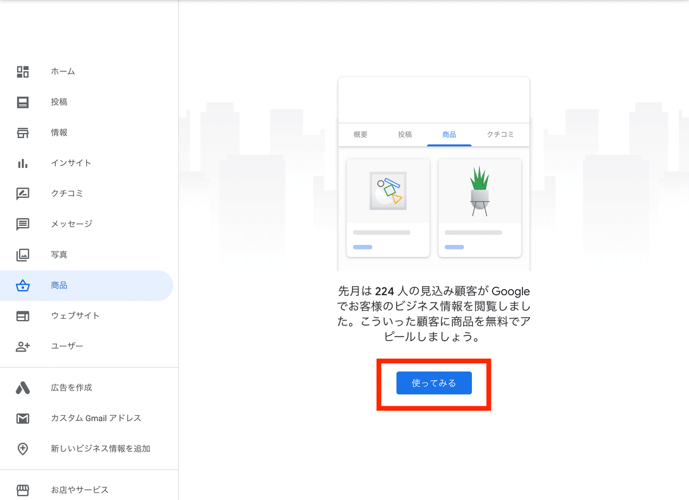Click the add-location pin icon
This screenshot has height=500, width=689.
pyautogui.click(x=22, y=449)
